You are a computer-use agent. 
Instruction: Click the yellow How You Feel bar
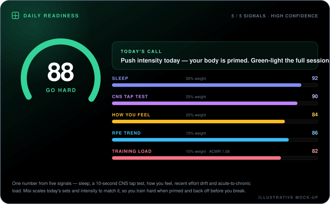198,122
